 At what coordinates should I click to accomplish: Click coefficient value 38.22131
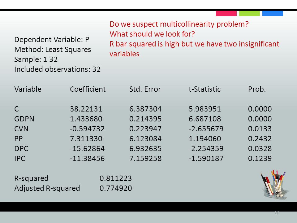point(86,109)
